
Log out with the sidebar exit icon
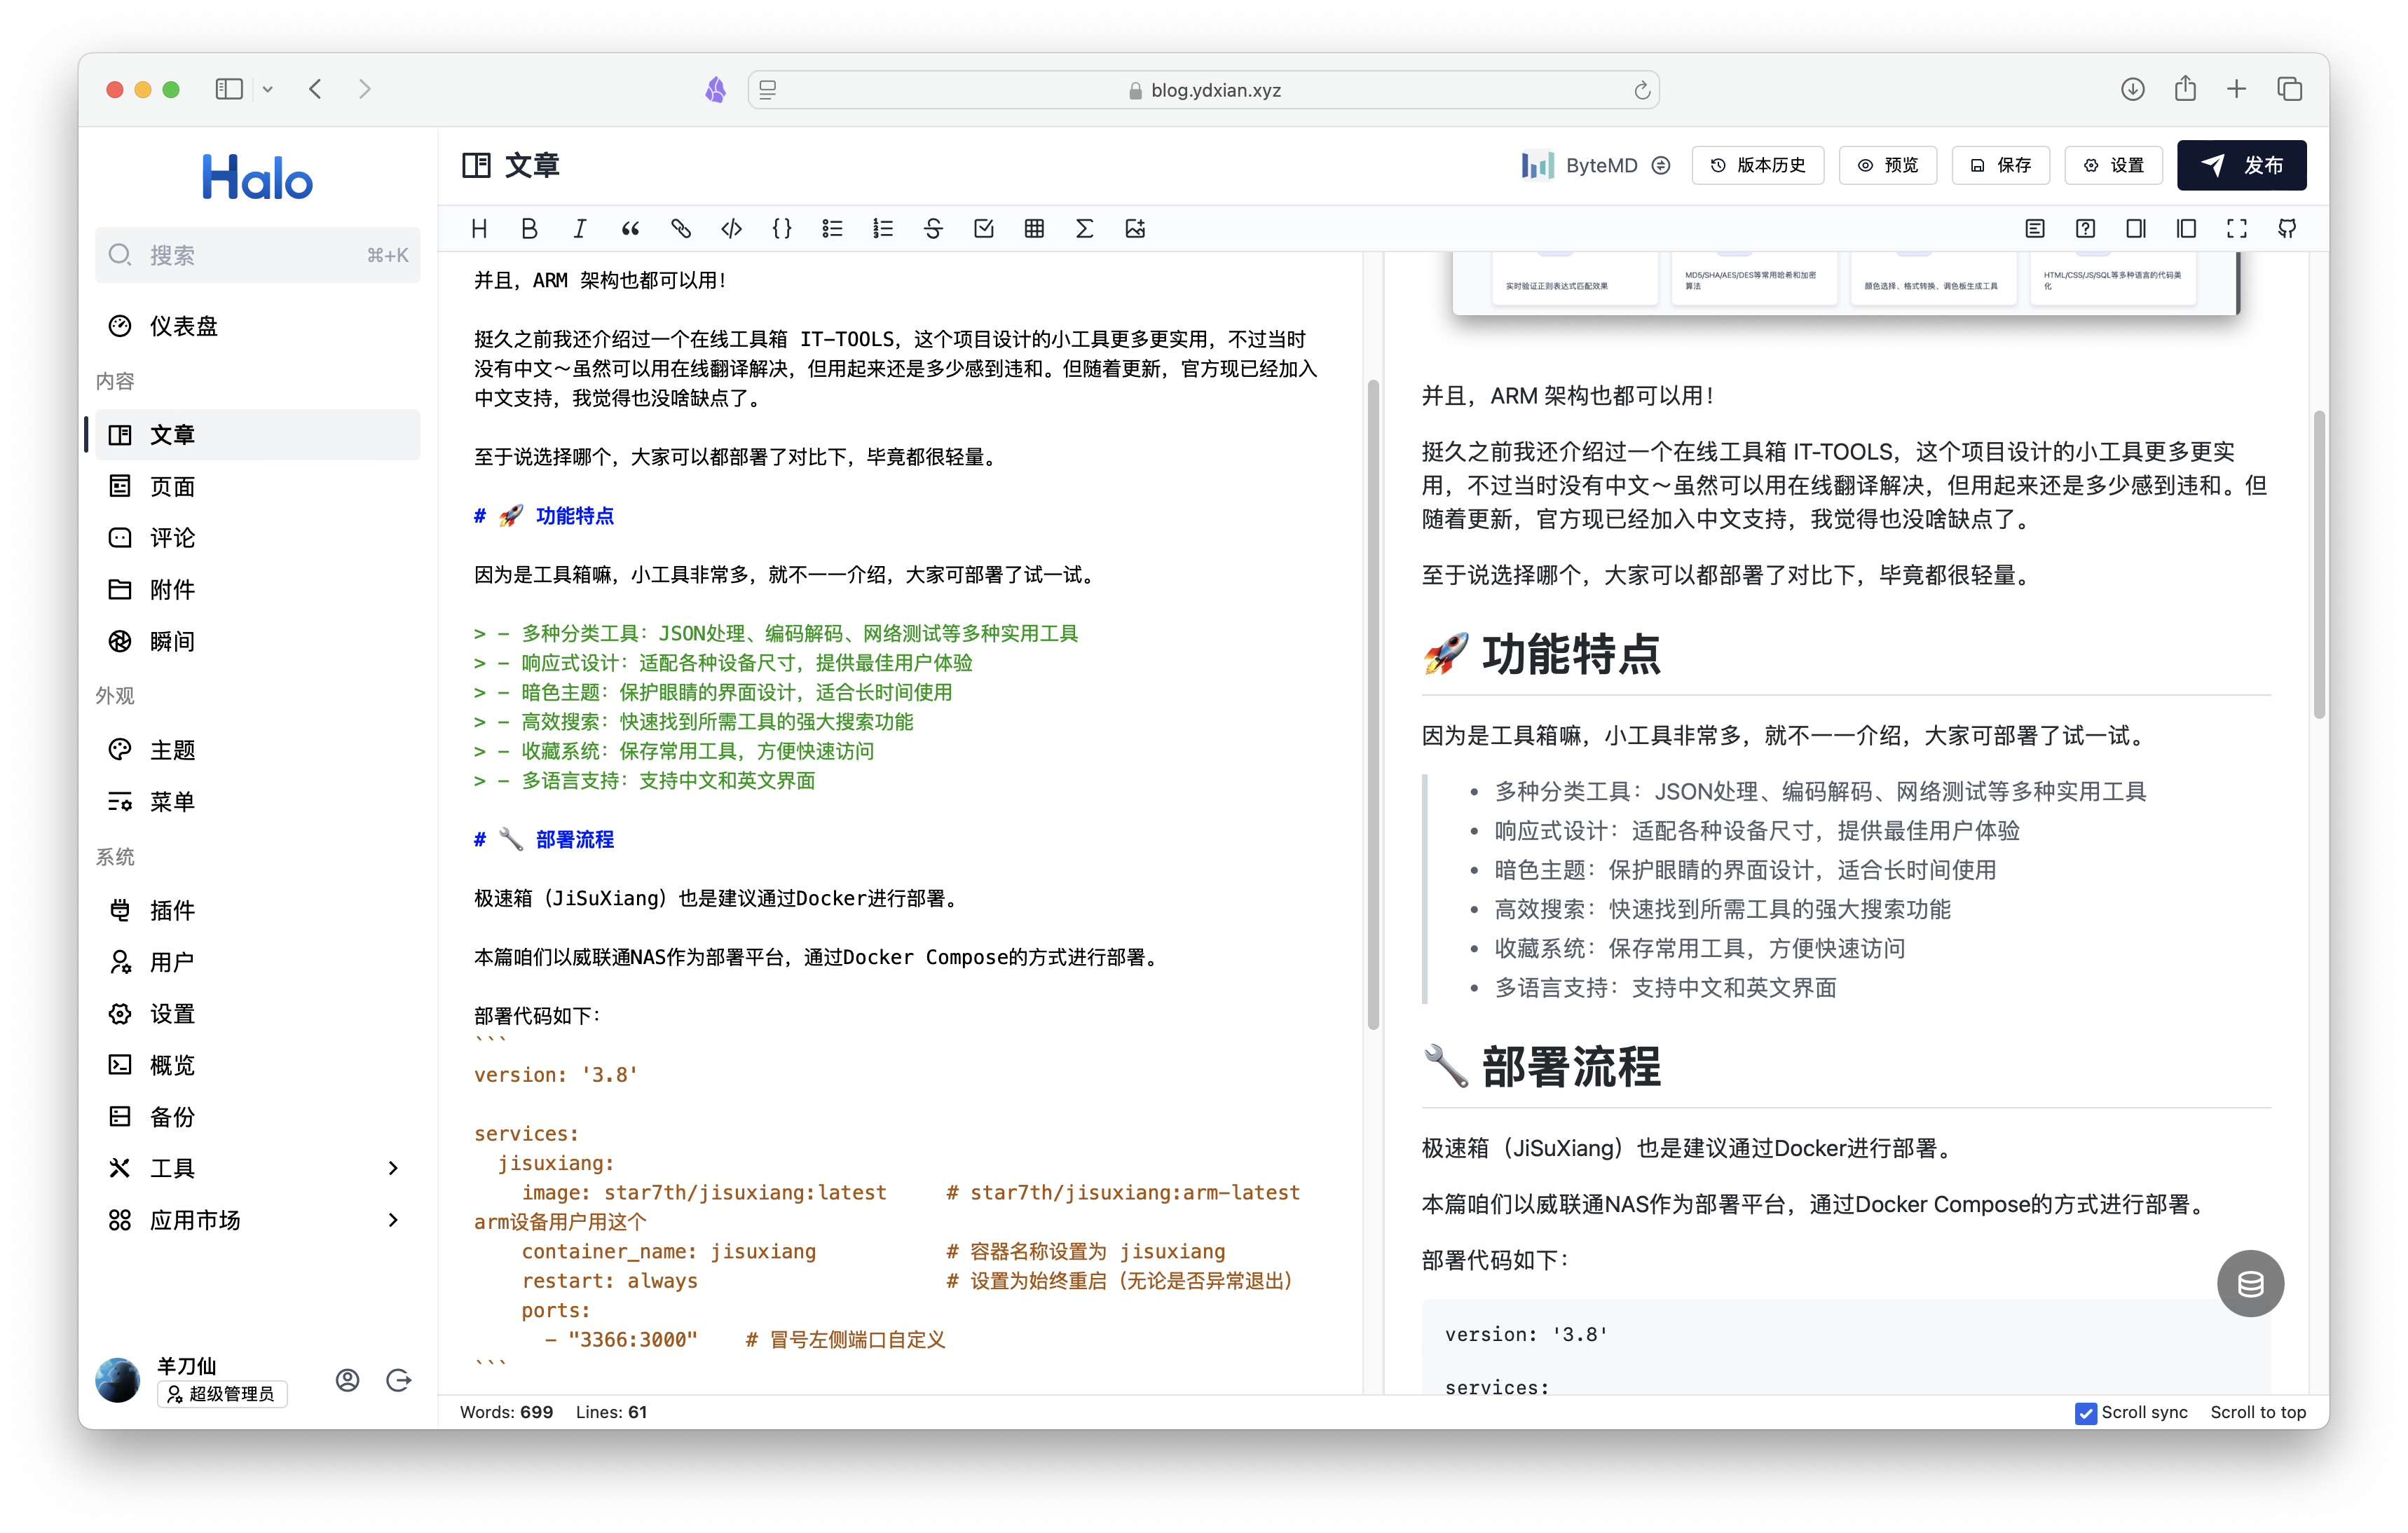399,1380
